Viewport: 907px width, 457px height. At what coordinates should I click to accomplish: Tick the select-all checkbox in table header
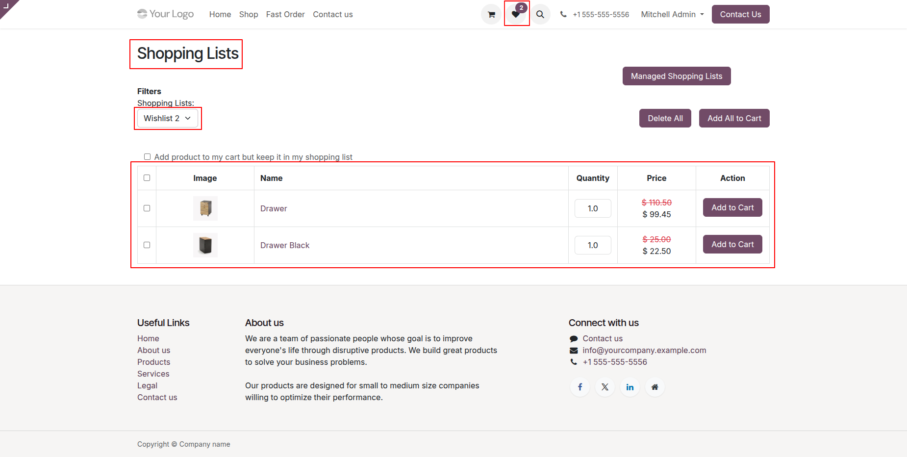click(147, 178)
